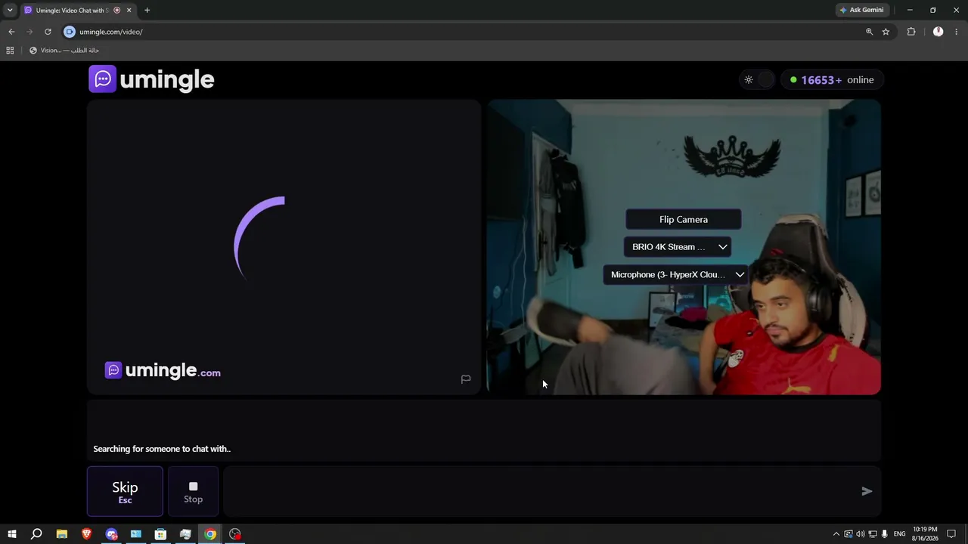Open the Windows Start menu
Viewport: 968px width, 544px height.
click(x=11, y=534)
